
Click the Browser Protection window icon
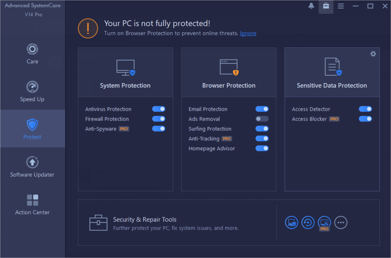[x=229, y=67]
